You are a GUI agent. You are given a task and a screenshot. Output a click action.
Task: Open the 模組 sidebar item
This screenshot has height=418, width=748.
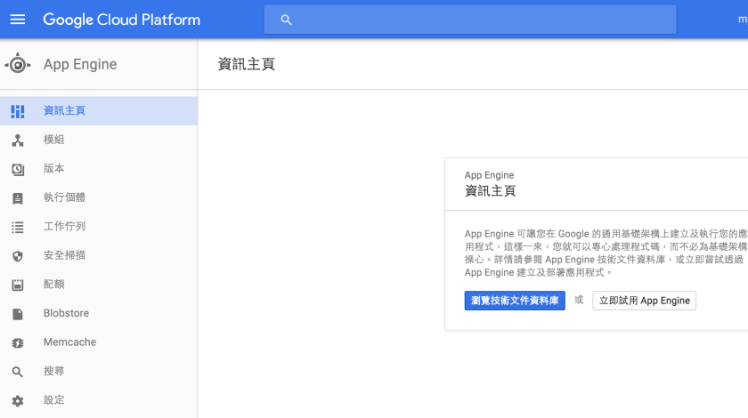98,140
